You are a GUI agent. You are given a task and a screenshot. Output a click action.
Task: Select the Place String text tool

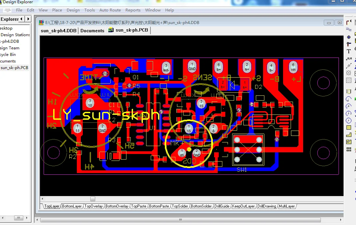pyautogui.click(x=349, y=52)
